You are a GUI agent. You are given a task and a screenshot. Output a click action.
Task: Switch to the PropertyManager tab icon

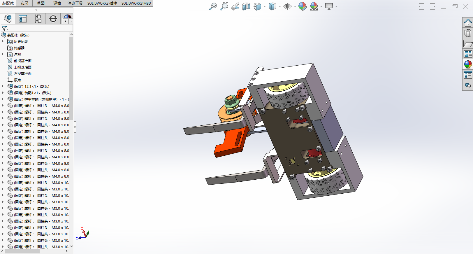pos(23,19)
